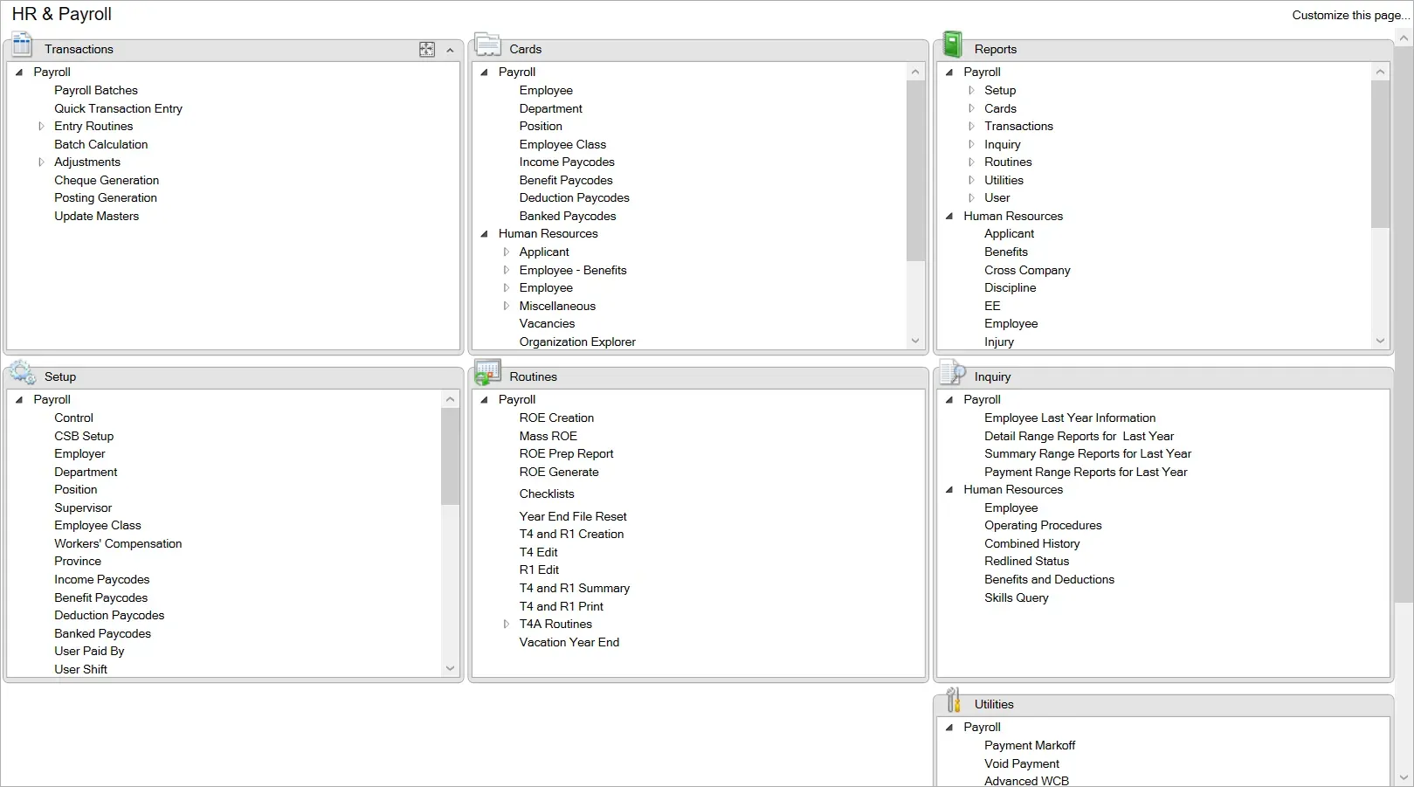The width and height of the screenshot is (1414, 787).
Task: Maximize the Transactions panel using its expand icon
Action: click(427, 50)
